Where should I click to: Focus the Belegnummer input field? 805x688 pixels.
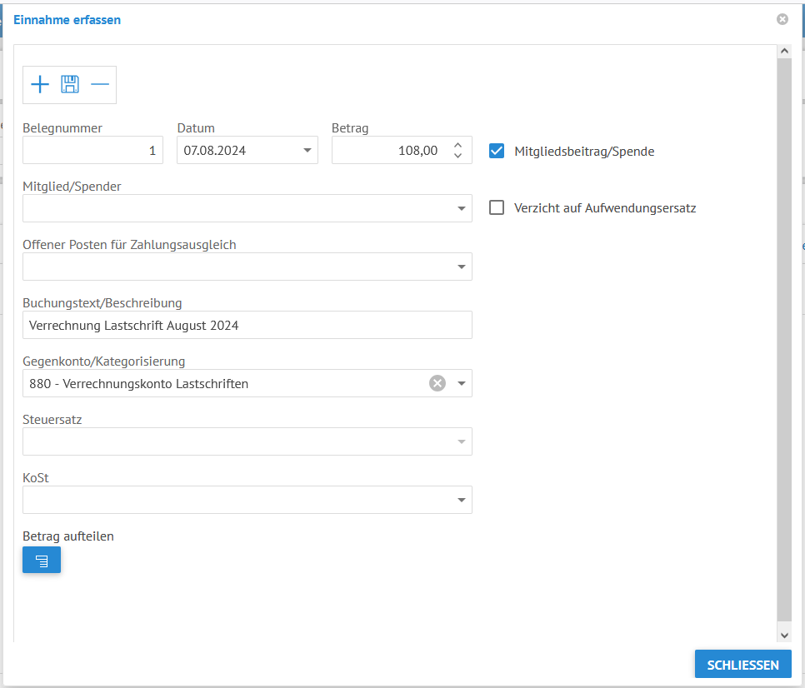click(93, 150)
